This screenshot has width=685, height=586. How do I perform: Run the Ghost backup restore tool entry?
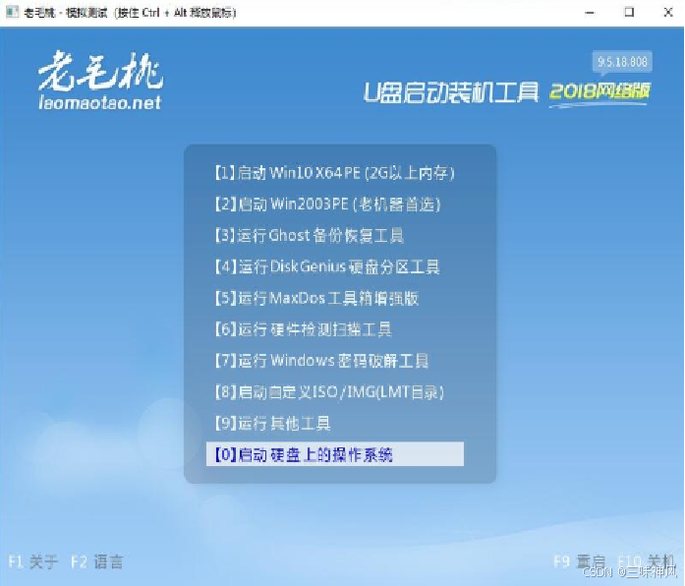pyautogui.click(x=309, y=236)
